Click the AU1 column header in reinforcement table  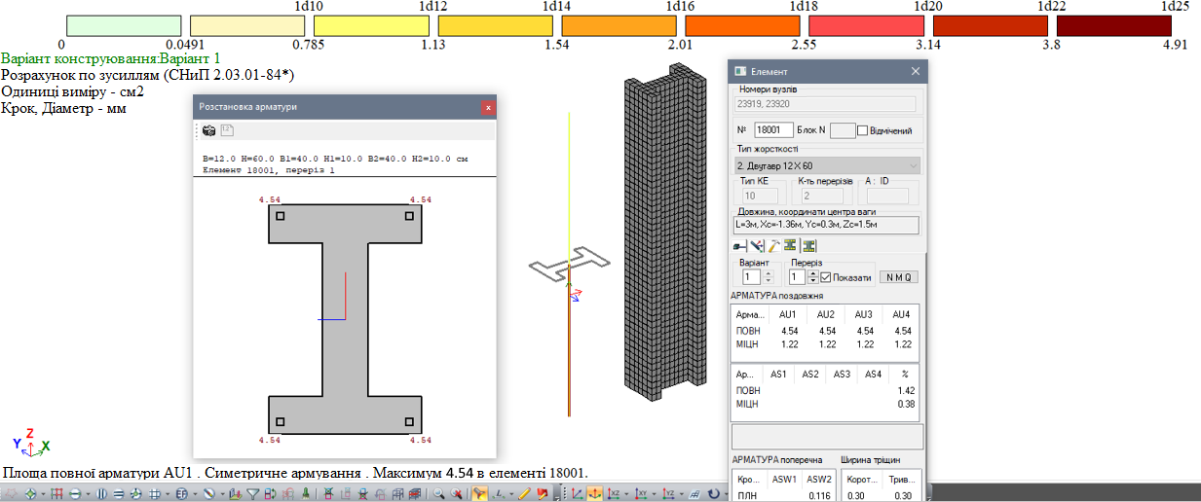coord(787,314)
